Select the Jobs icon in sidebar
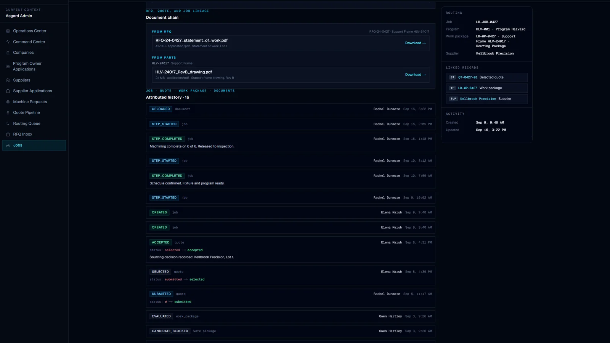 (x=8, y=145)
